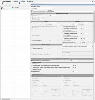
Task: Toggle Проверка по гибкости checkbox
Action: pos(31,63)
